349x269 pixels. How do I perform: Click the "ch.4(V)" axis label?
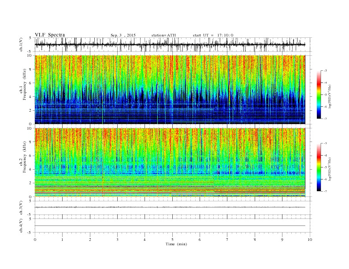[x=22, y=225]
